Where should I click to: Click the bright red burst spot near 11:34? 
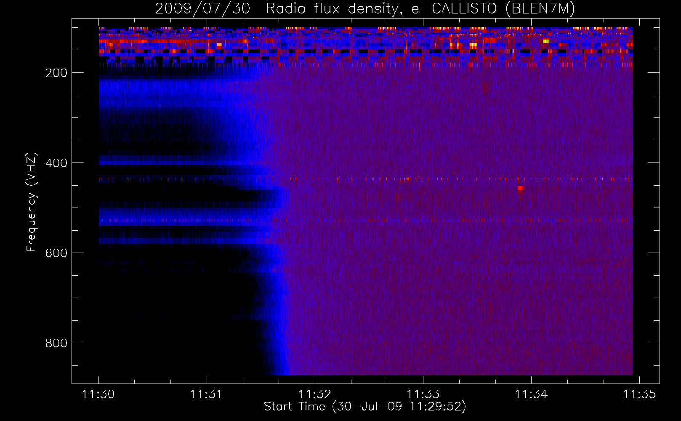click(x=521, y=188)
